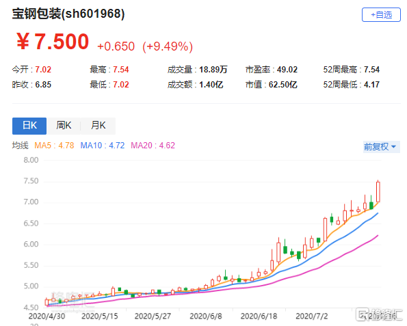Switch to the 日K daily chart tab
This screenshot has width=407, height=326.
pyautogui.click(x=29, y=126)
